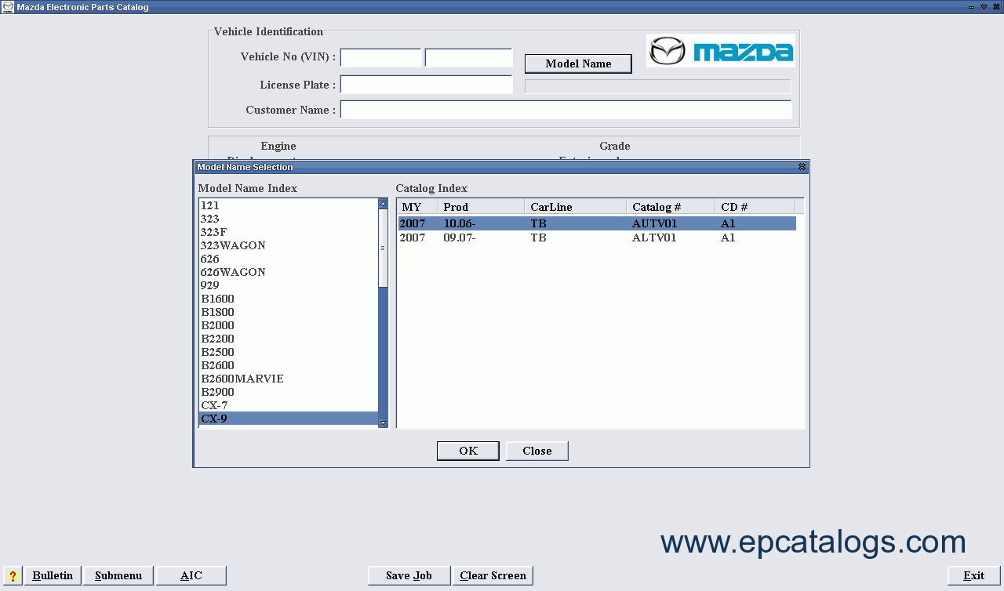Close the main Mazda catalog window
This screenshot has height=591, width=1004.
coord(995,7)
